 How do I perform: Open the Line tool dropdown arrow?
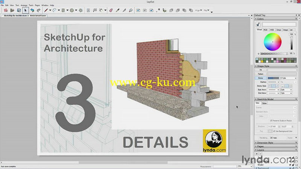click(50, 11)
